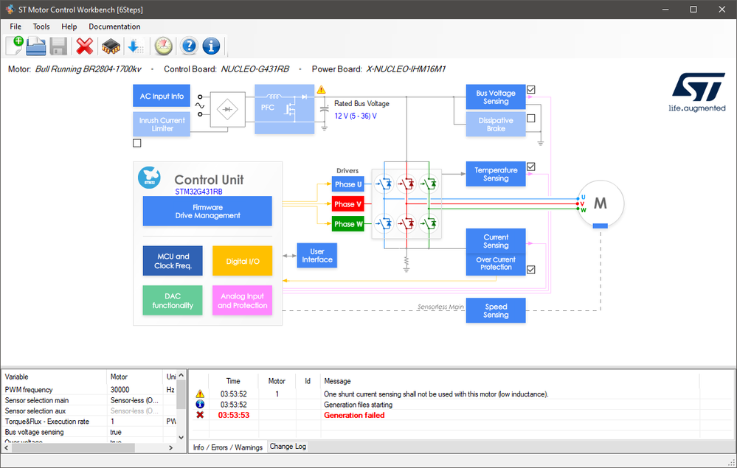The width and height of the screenshot is (737, 468).
Task: Open help with the question mark icon
Action: click(189, 46)
